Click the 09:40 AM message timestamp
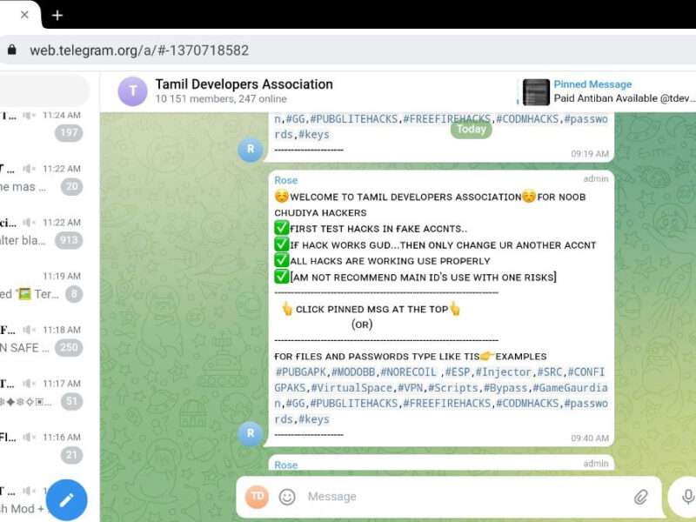Viewport: 696px width, 522px height. [590, 438]
